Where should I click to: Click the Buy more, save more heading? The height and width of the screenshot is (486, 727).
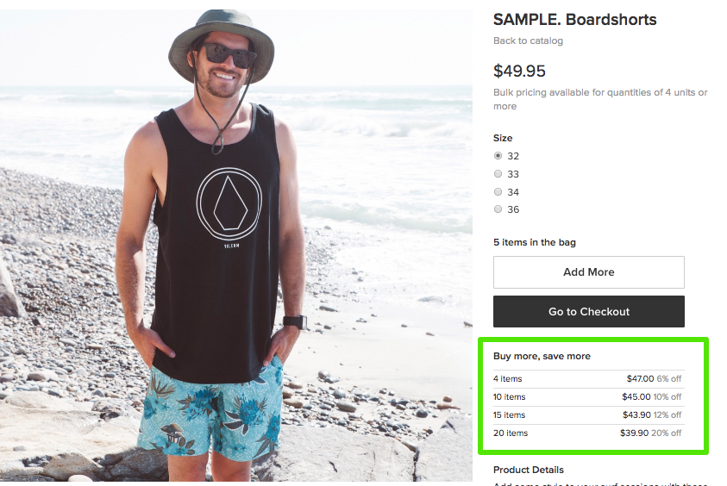[542, 356]
